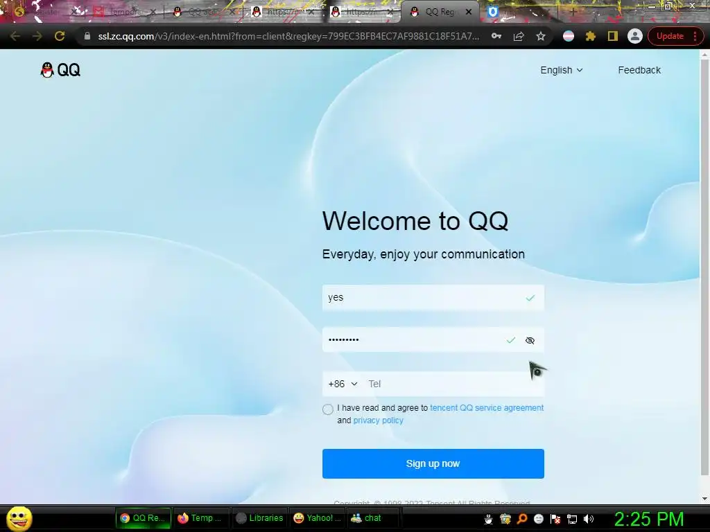
Task: Bookmark this page with star icon
Action: point(541,36)
